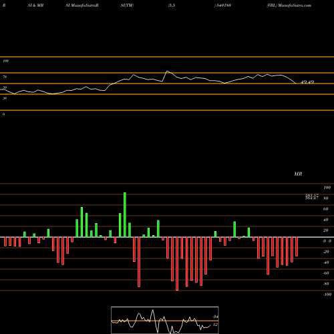The height and width of the screenshot is (334, 334).
Task: Click the MR axis label '-80'
Action: (326, 284)
